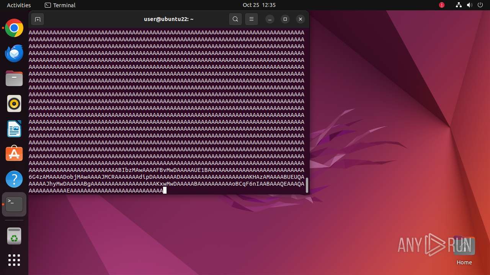Open the network status icon

click(459, 5)
